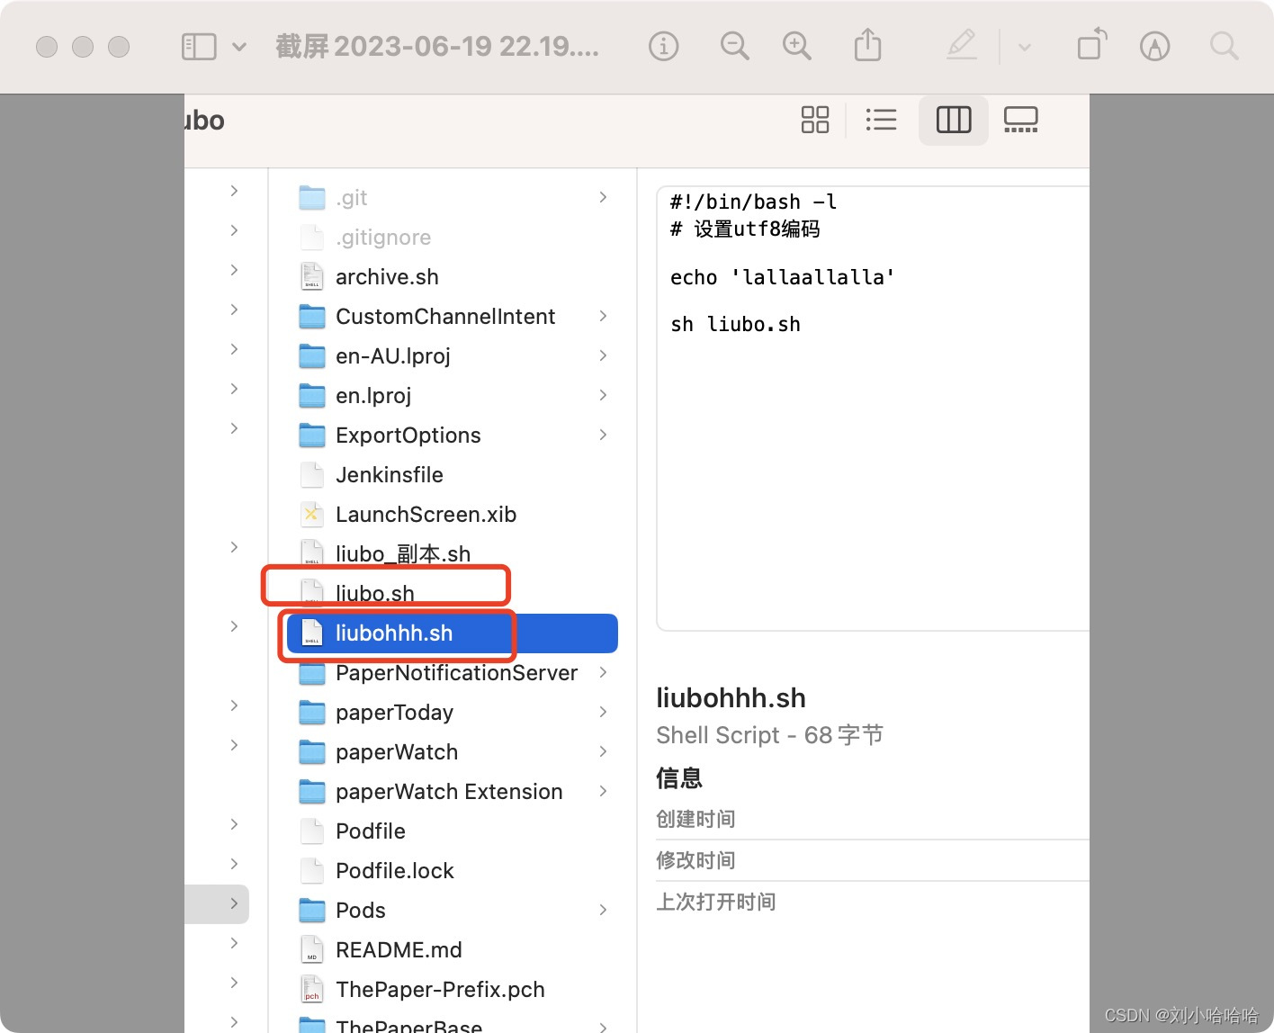
Task: Click the liubohhh.sh preview title
Action: point(731,698)
